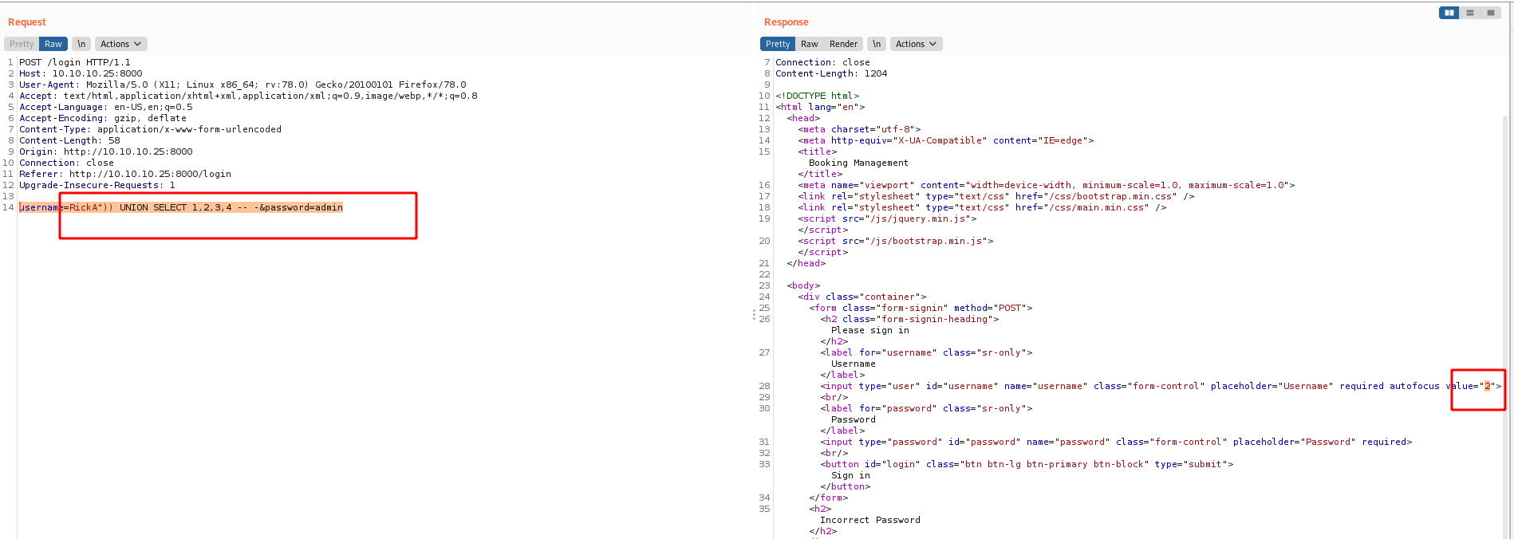The image size is (1514, 539).
Task: Click the bootstrap.min.js script line
Action: point(896,241)
